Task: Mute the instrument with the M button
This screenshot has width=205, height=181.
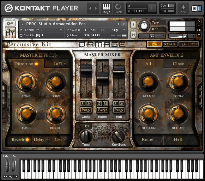Action: point(133,34)
